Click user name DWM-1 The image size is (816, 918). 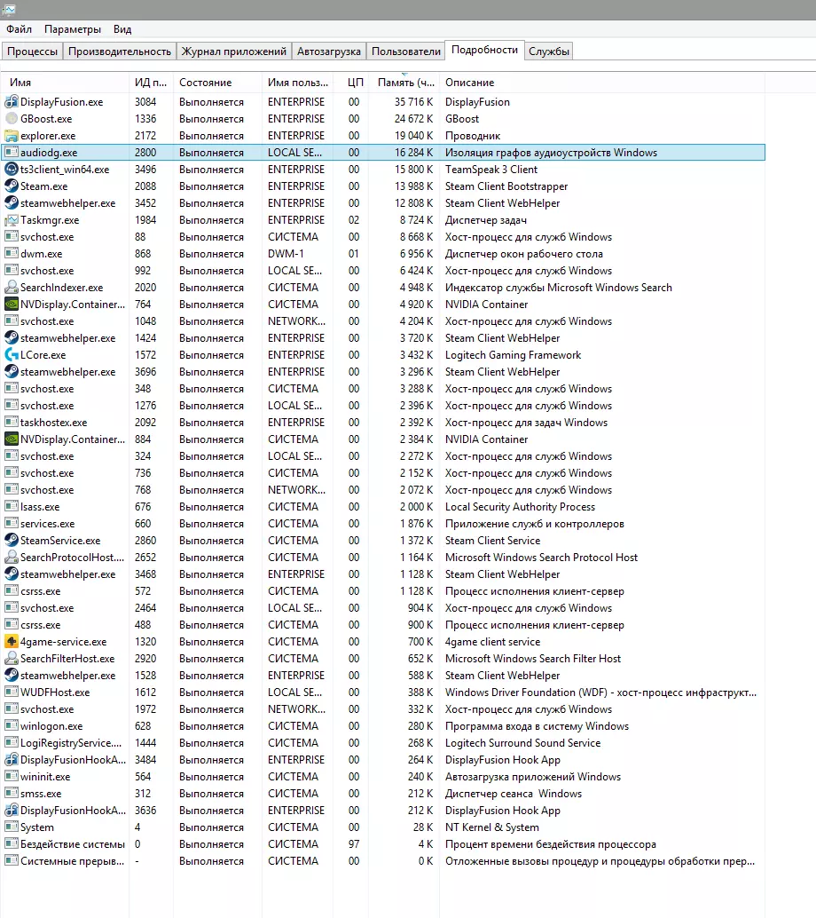coord(286,254)
